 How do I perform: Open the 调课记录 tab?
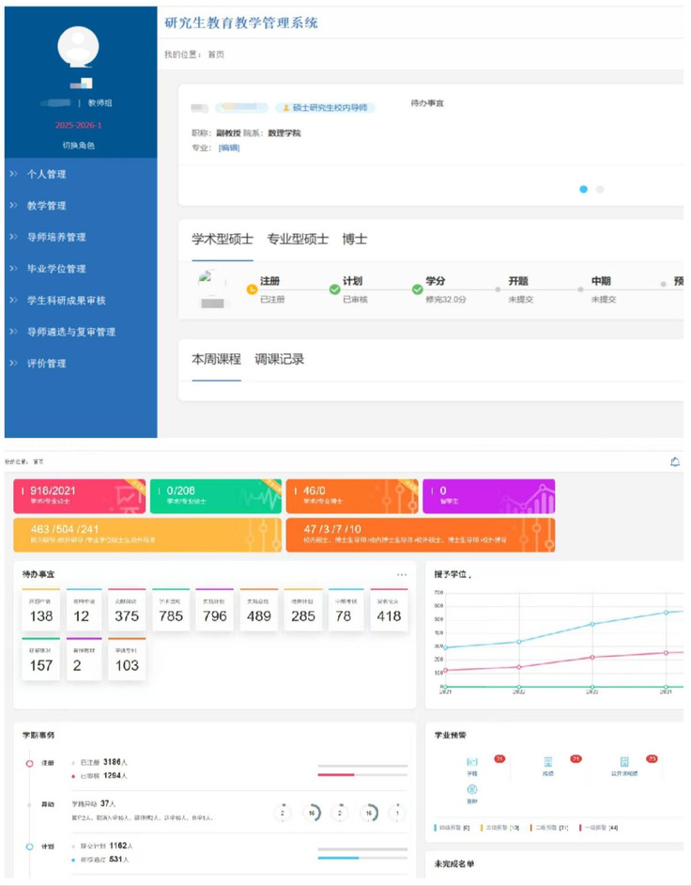click(x=280, y=359)
